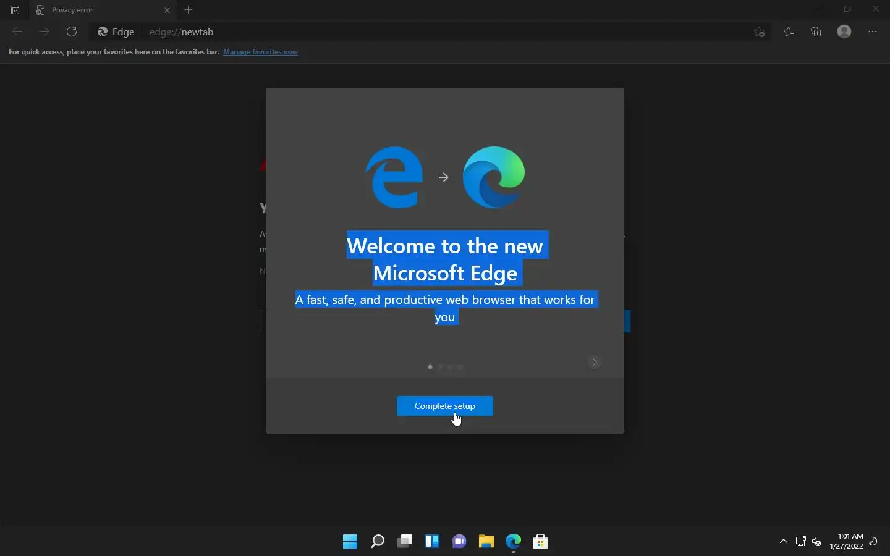
Task: Open taskbar Search
Action: [x=377, y=541]
